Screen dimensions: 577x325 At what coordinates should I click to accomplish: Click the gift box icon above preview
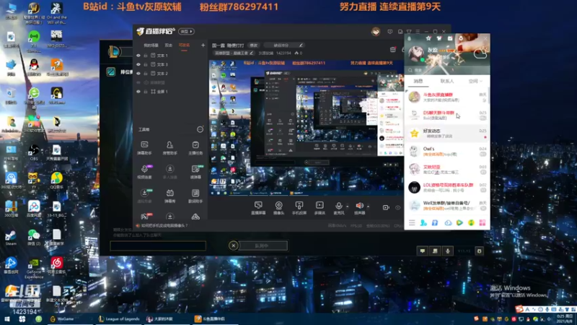[x=392, y=49]
